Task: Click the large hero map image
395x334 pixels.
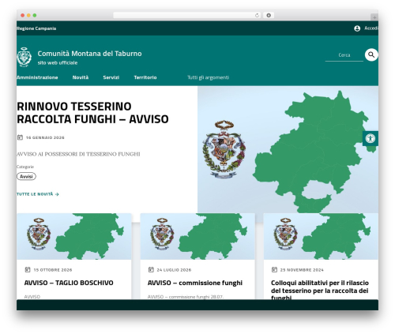Action: [x=288, y=149]
